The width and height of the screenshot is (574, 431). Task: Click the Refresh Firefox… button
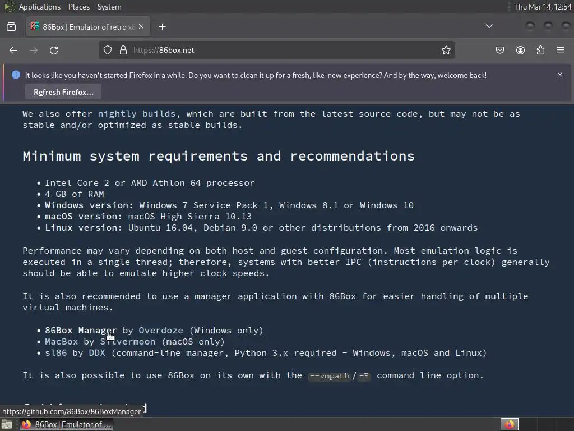coord(63,92)
